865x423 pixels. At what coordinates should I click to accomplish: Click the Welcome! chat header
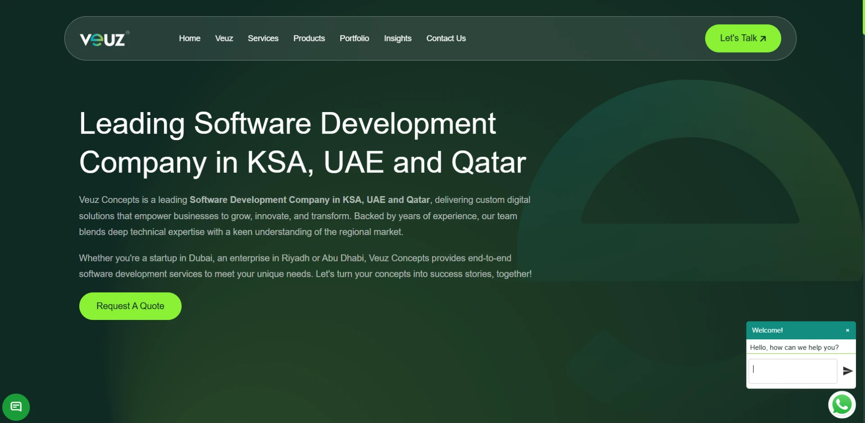click(x=801, y=330)
